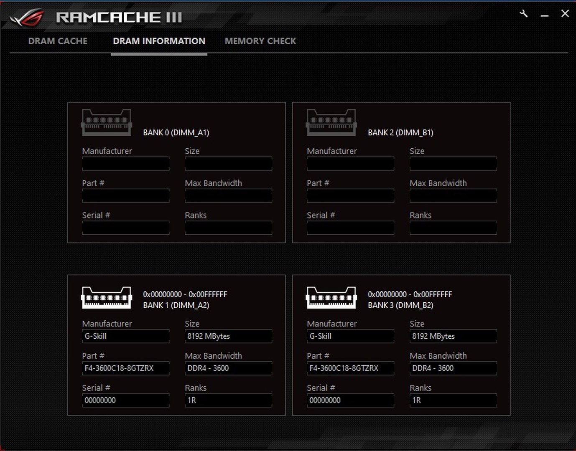Click the BANK 1 Part # field F4-3600C18-8GTZRX
The image size is (576, 451).
point(126,368)
